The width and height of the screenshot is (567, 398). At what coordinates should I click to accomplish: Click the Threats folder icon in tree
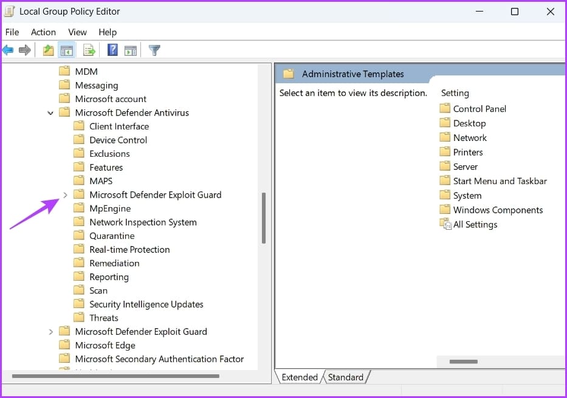pos(79,317)
